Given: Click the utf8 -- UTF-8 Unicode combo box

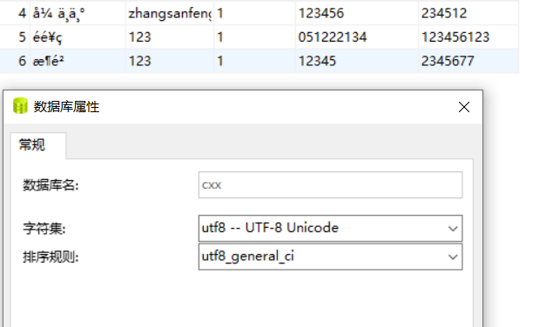Looking at the screenshot, I should pyautogui.click(x=330, y=228).
